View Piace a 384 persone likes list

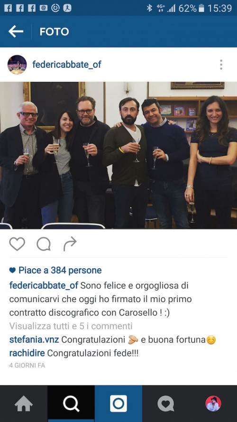55,270
